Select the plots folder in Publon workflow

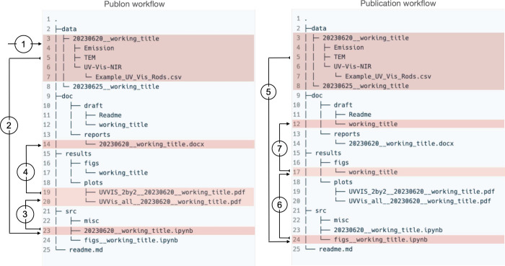(93, 182)
